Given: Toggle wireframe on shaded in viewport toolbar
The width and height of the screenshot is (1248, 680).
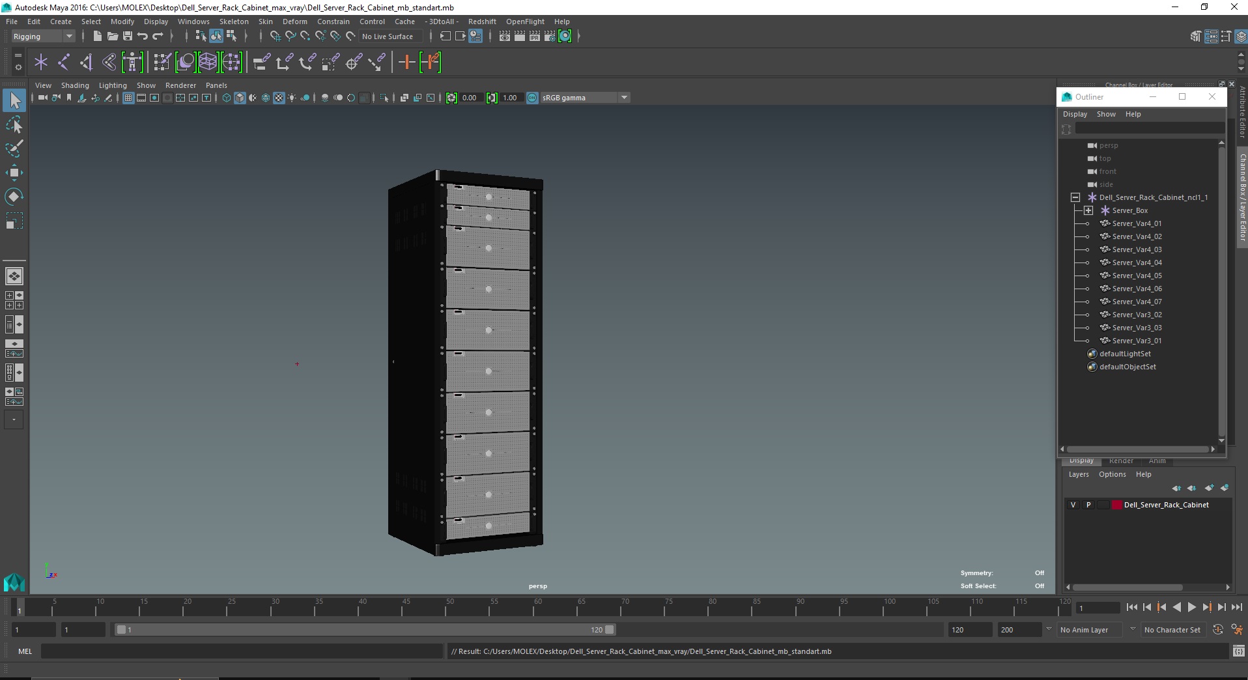Looking at the screenshot, I should click(265, 98).
